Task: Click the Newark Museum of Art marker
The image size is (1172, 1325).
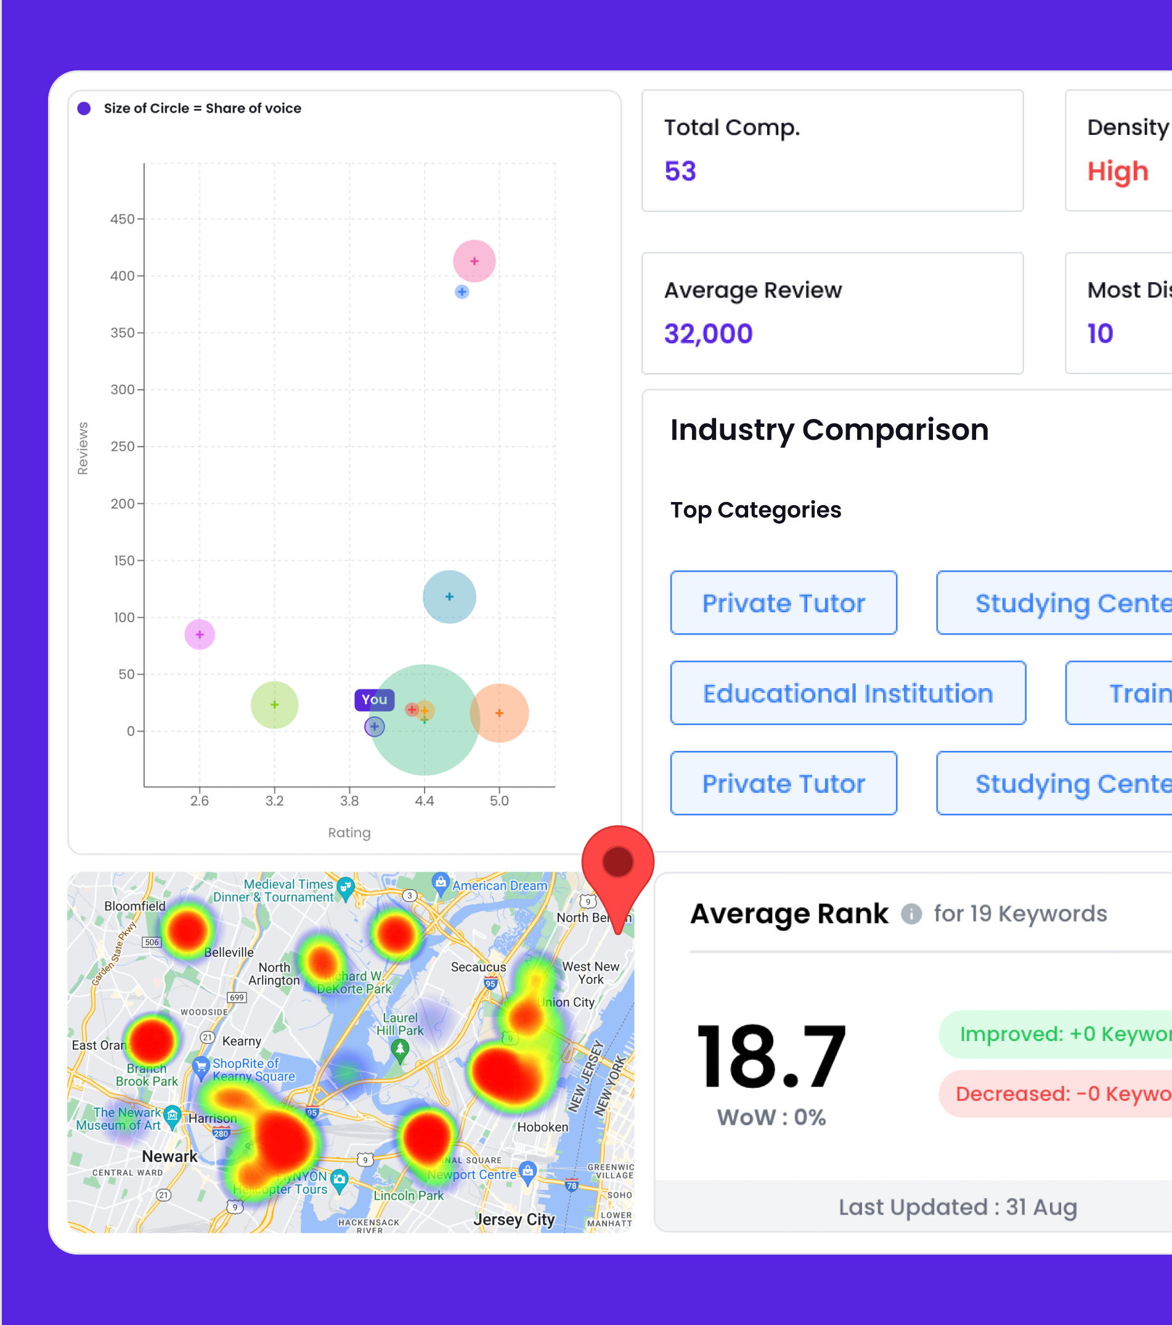Action: (172, 1117)
